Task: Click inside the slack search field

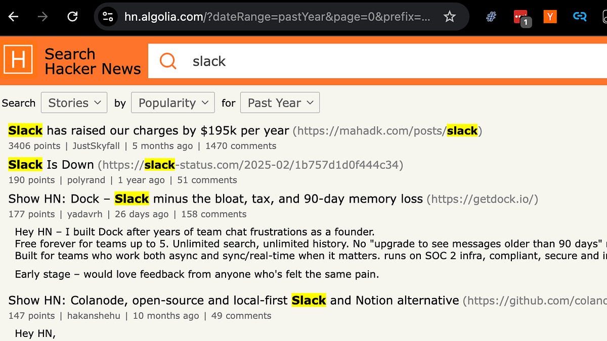Action: point(303,61)
